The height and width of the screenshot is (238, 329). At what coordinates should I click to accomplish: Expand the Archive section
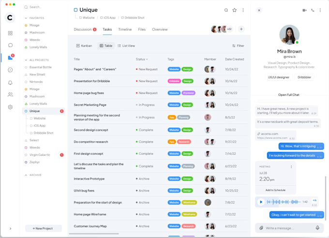(26, 175)
